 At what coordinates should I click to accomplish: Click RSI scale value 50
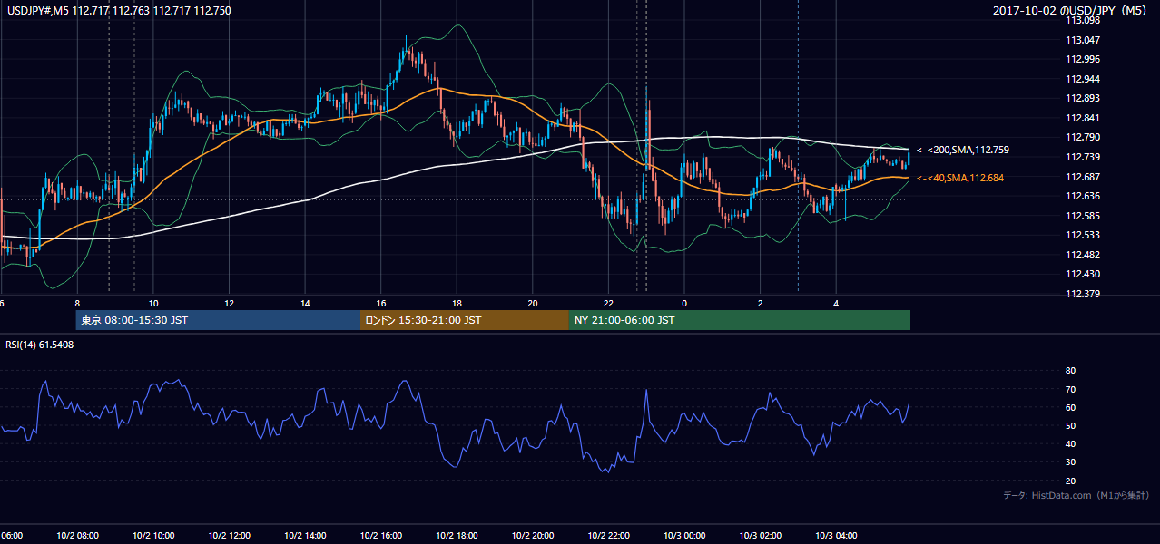click(1070, 425)
